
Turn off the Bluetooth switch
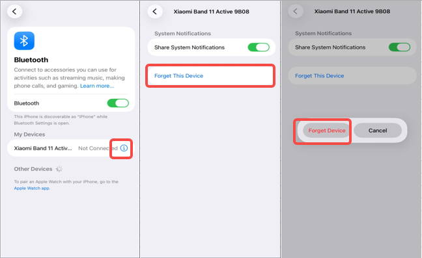coord(118,103)
